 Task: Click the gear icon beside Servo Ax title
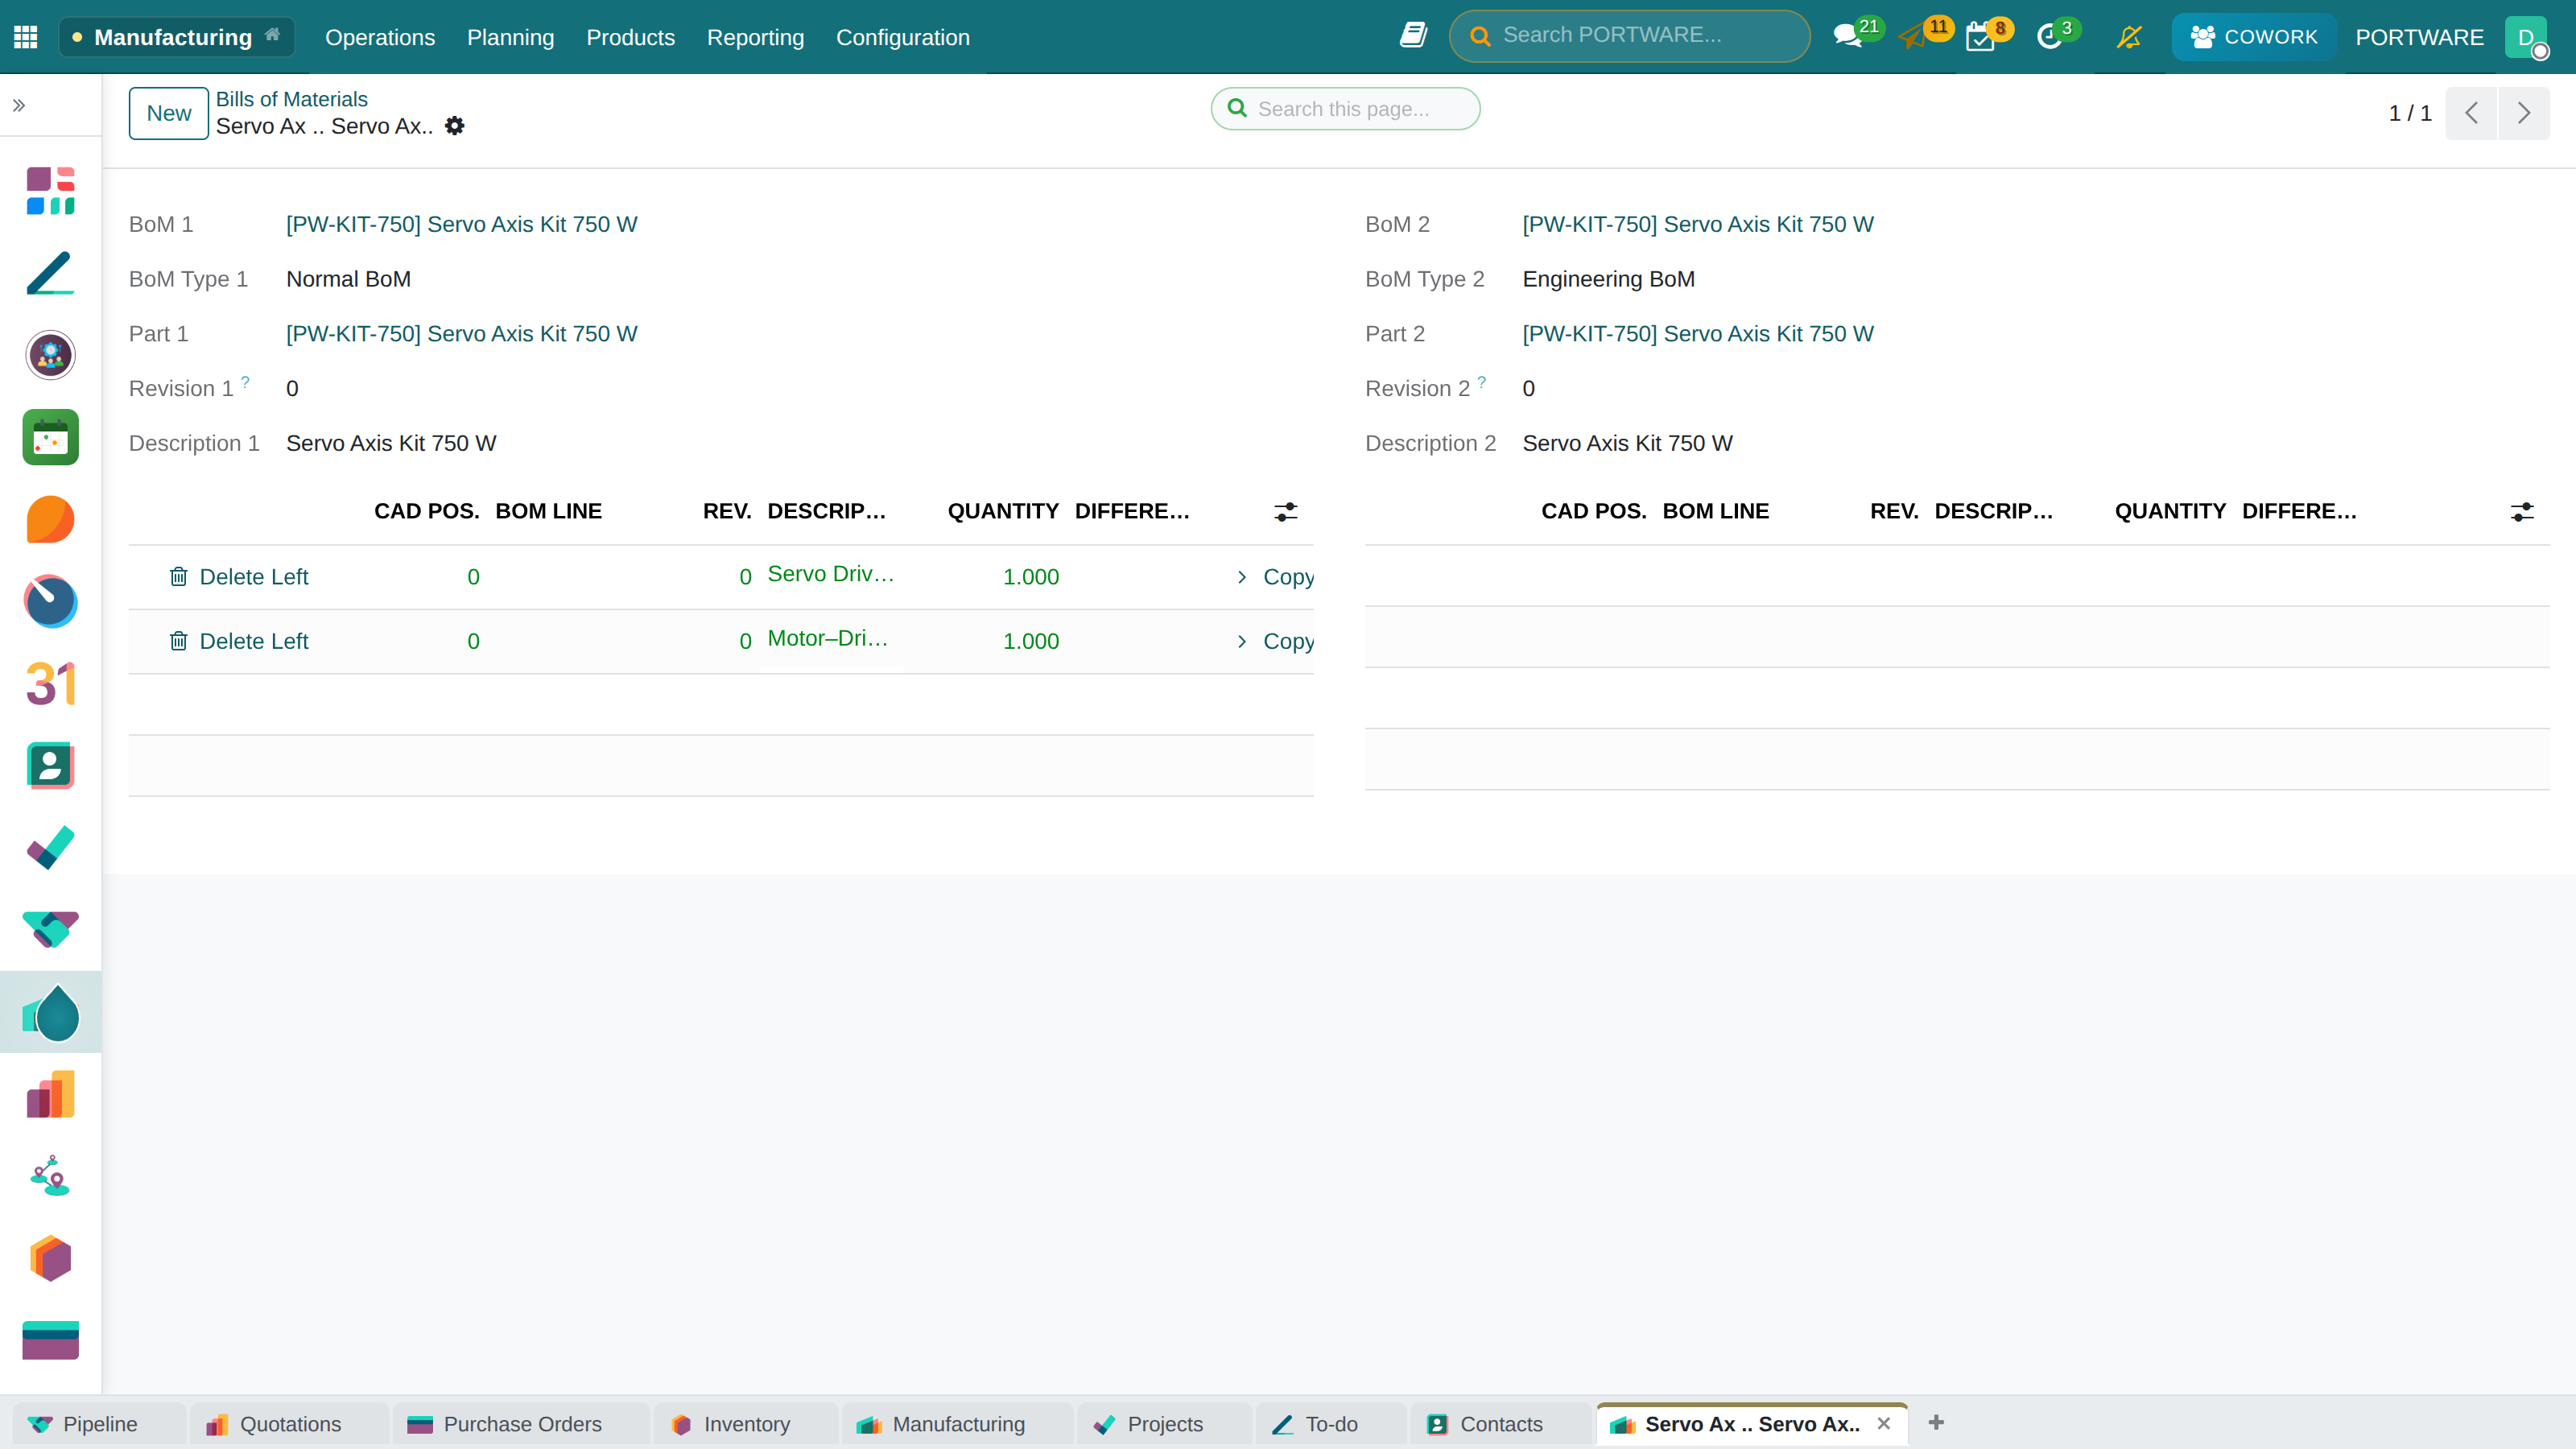tap(455, 126)
